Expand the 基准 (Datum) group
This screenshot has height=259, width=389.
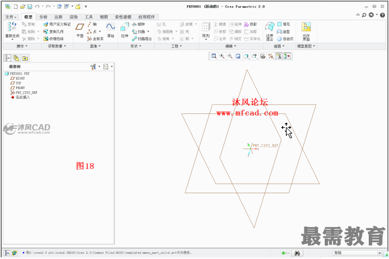(x=96, y=46)
